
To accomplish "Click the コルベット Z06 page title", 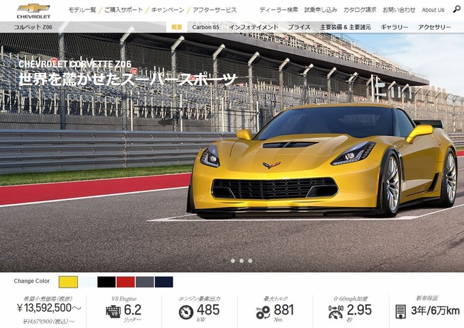I will (x=33, y=27).
